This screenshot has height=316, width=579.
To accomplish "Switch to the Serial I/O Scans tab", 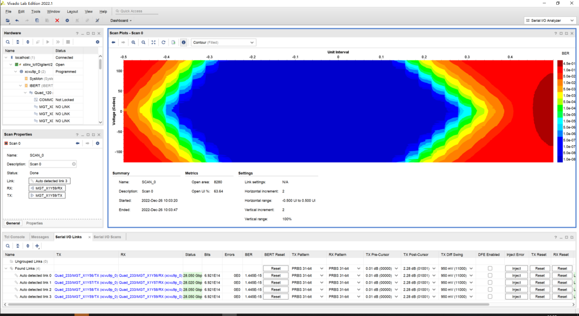I will [107, 237].
